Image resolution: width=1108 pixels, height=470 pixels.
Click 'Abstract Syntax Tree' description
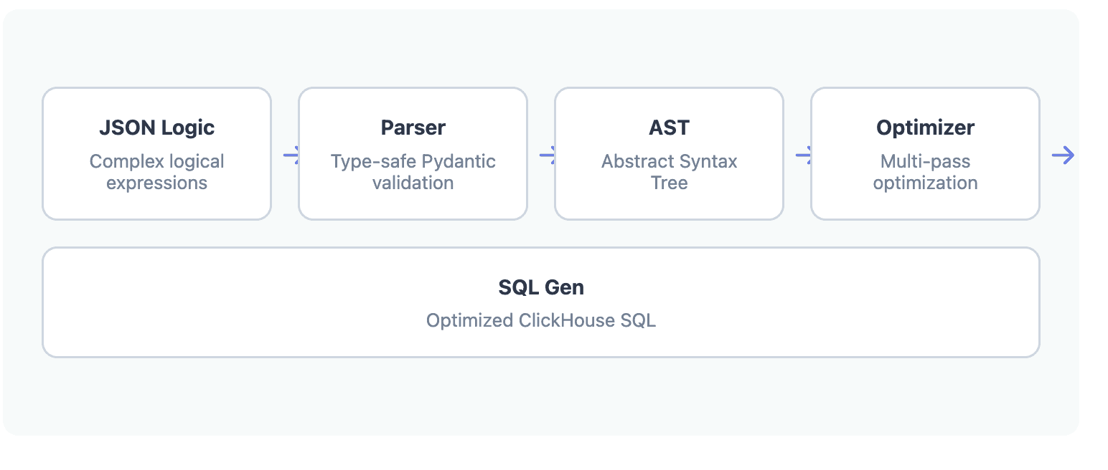point(669,172)
